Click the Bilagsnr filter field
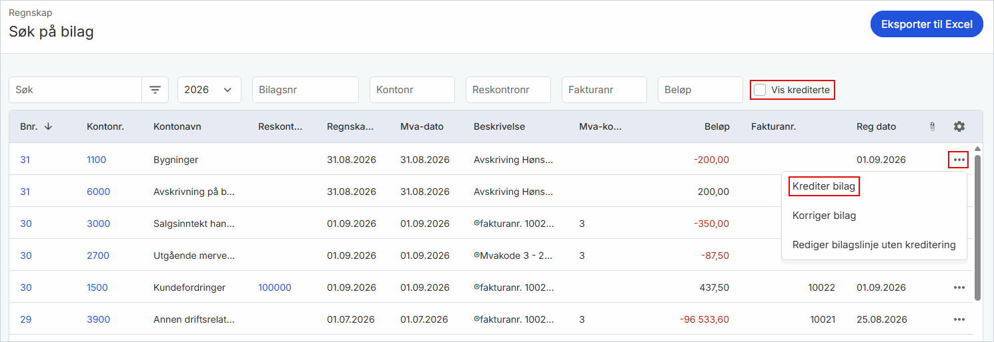The image size is (994, 342). click(x=306, y=90)
